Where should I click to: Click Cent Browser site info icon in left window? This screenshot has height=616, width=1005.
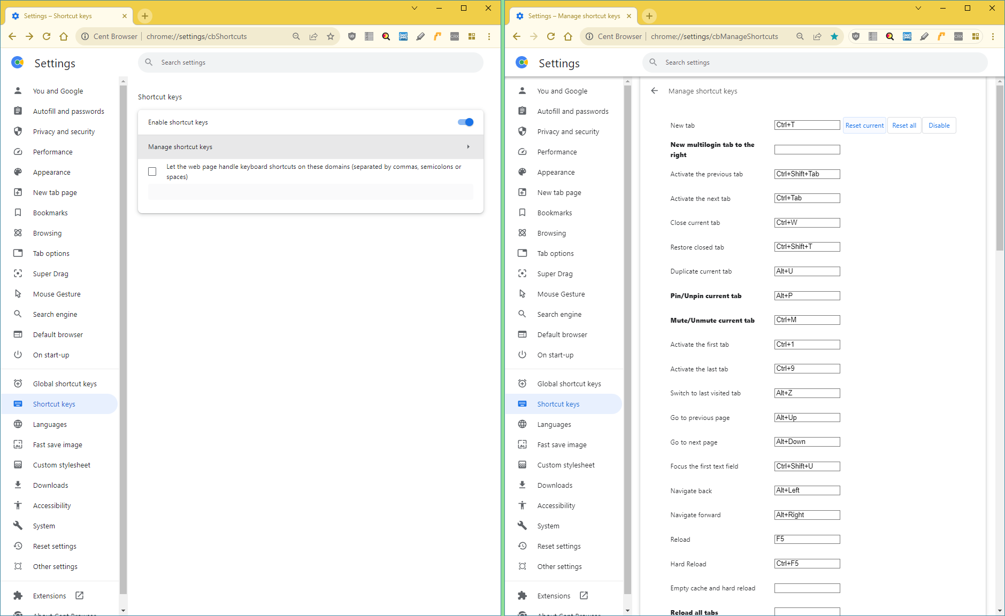(85, 36)
